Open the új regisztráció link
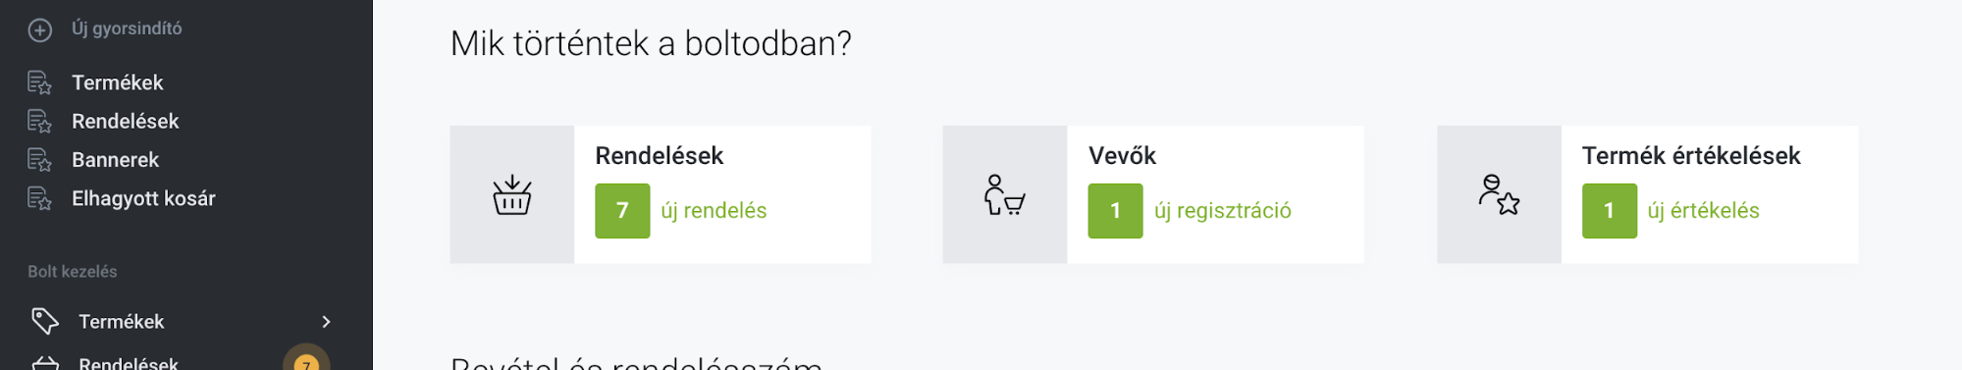Screen dimensions: 1962x370 [1223, 211]
